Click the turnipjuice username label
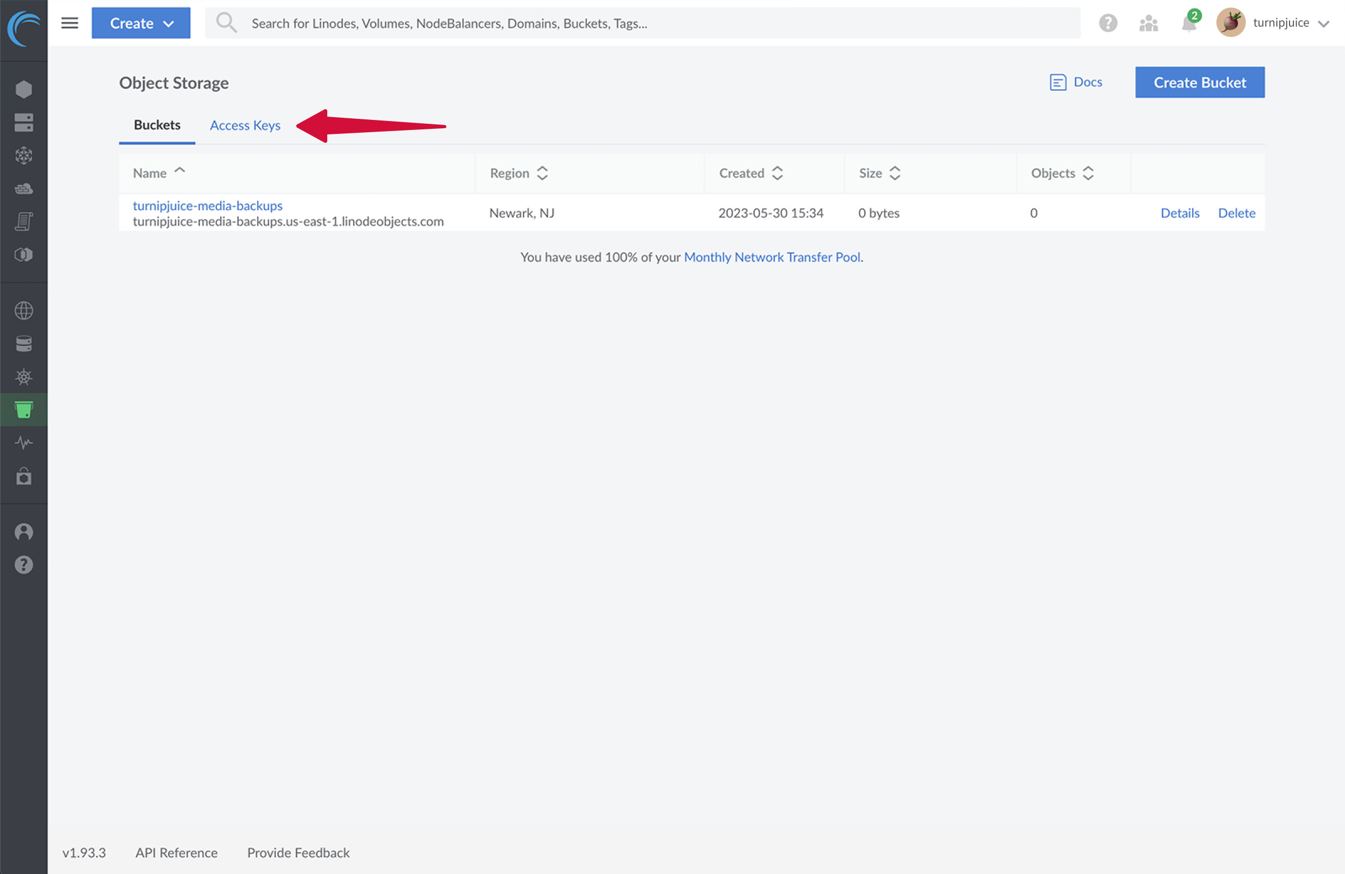 [1281, 22]
